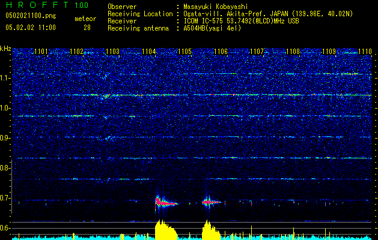The height and width of the screenshot is (240, 378).
Task: Click the 1109 time marker
Action: [x=329, y=52]
